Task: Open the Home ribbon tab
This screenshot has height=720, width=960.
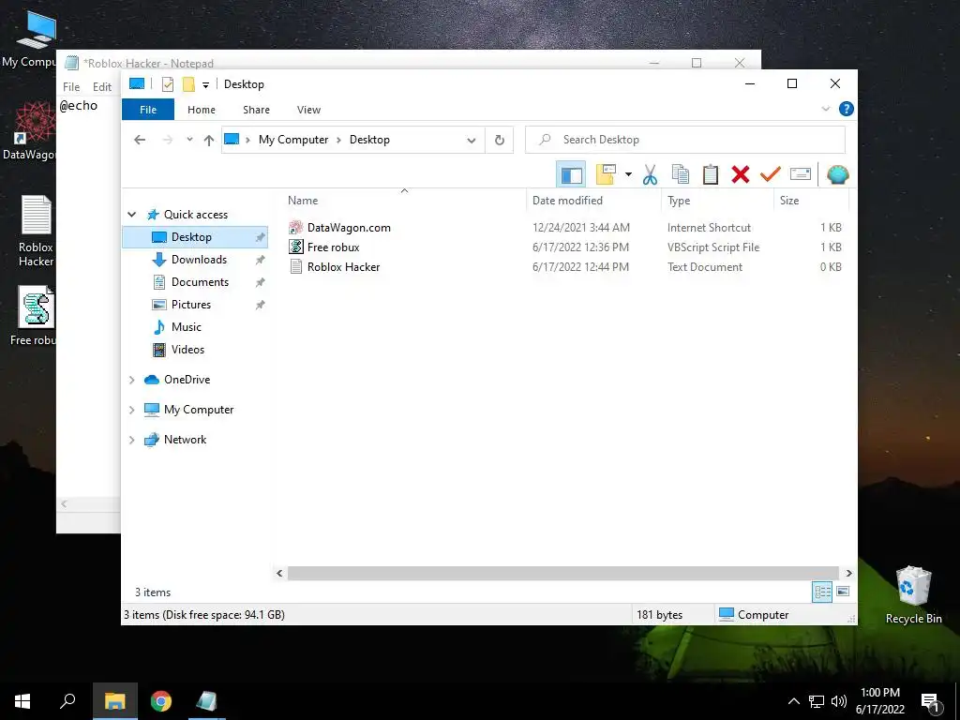Action: [x=202, y=110]
